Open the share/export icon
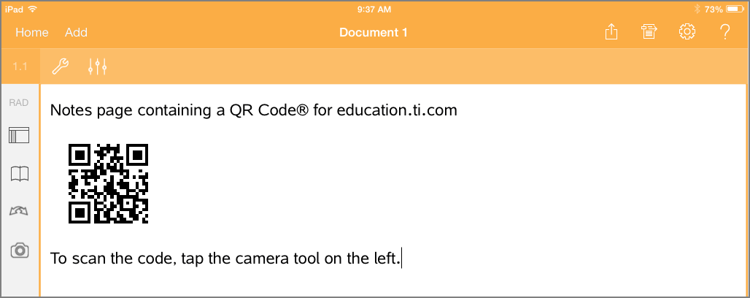Viewport: 750px width, 298px height. tap(611, 32)
